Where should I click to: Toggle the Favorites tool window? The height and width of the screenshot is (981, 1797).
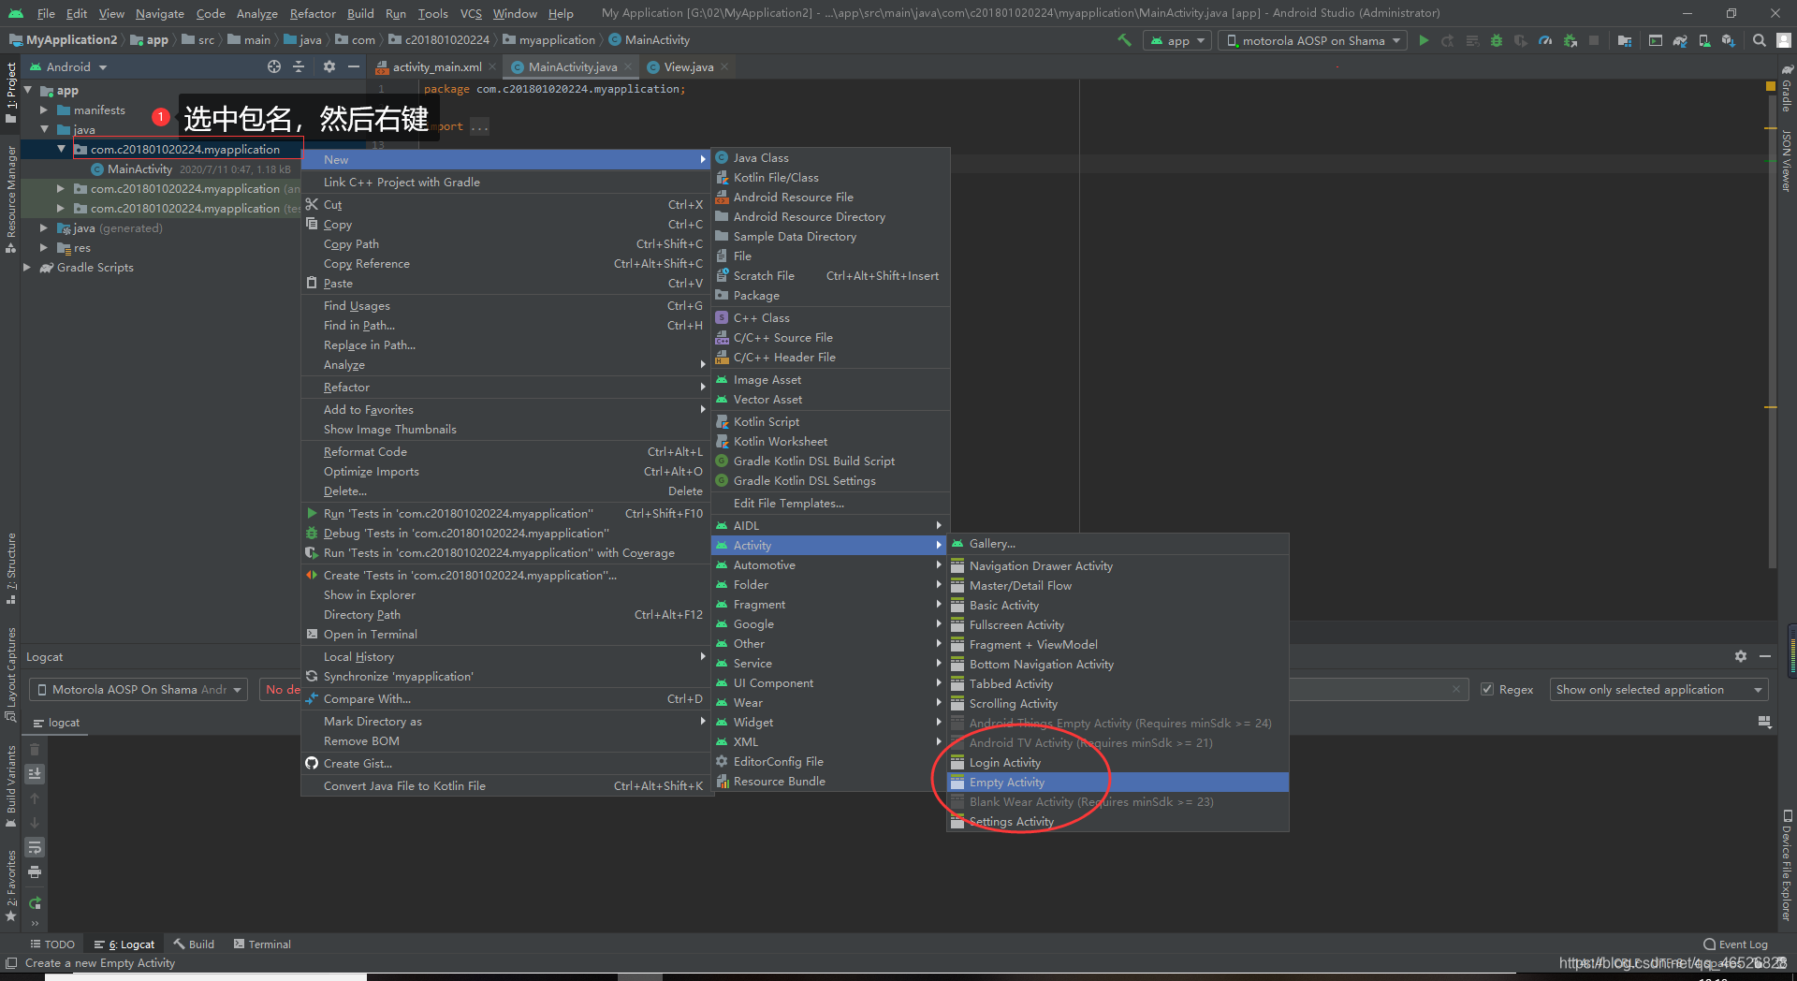tap(11, 885)
